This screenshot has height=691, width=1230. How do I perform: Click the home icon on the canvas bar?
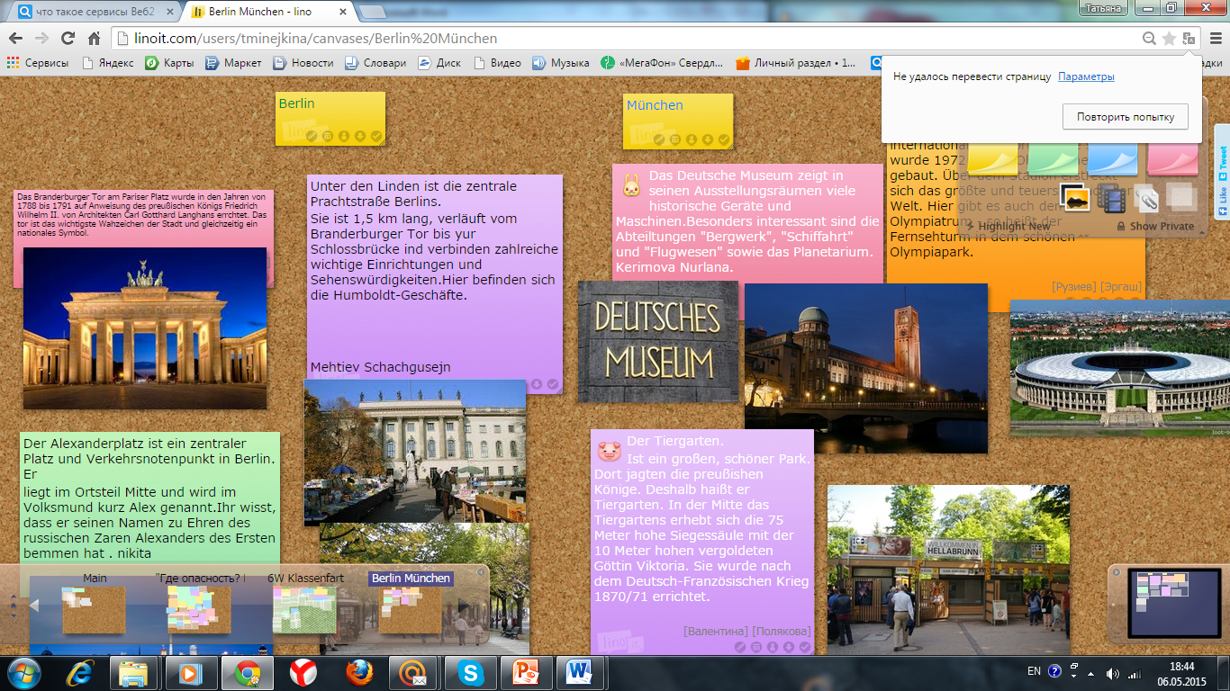[x=14, y=606]
